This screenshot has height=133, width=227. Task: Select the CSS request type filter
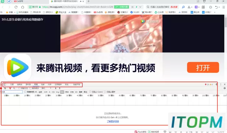53,92
